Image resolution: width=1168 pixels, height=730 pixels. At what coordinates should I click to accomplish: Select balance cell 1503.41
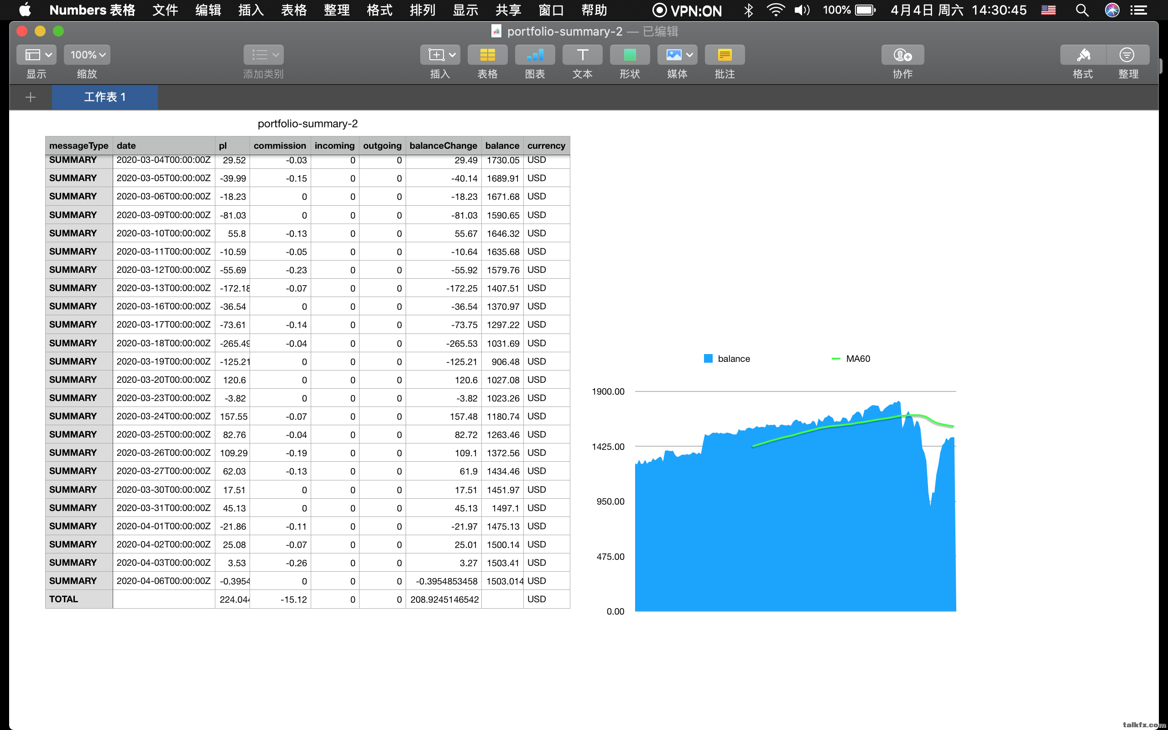tap(502, 563)
